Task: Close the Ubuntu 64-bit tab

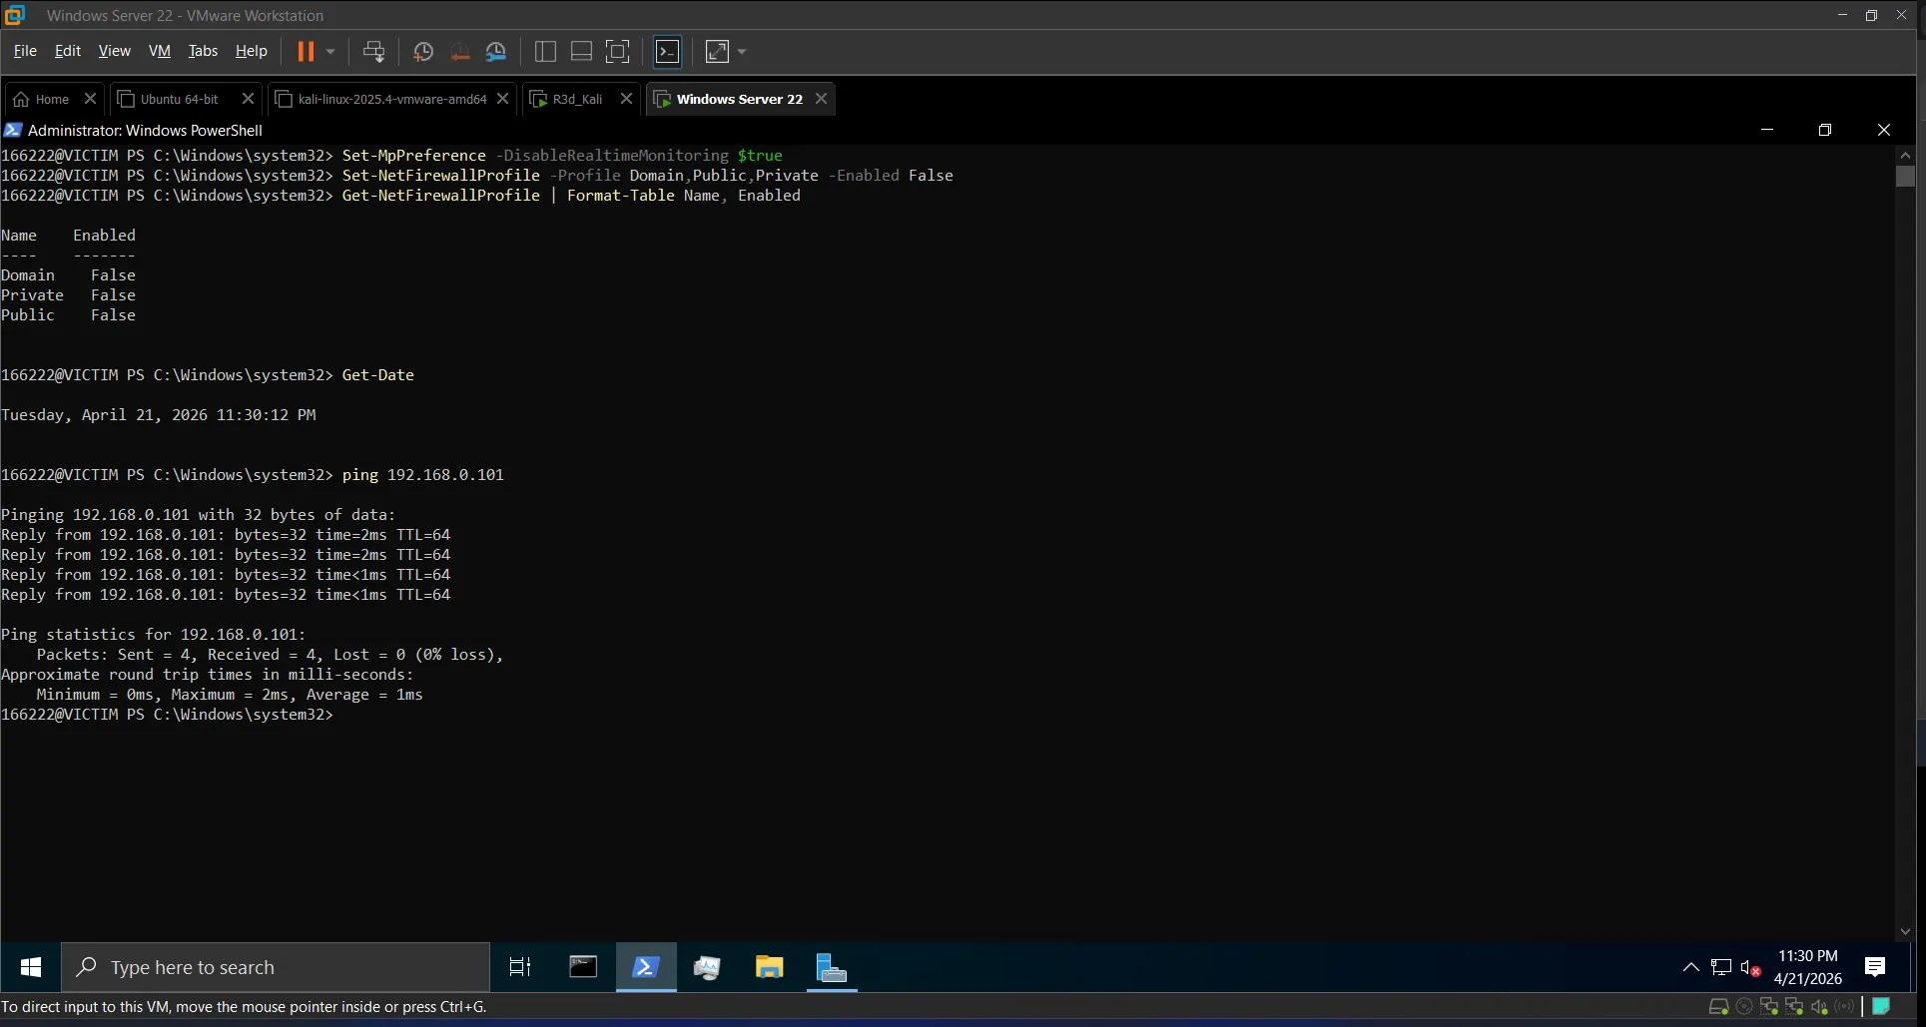Action: point(249,99)
